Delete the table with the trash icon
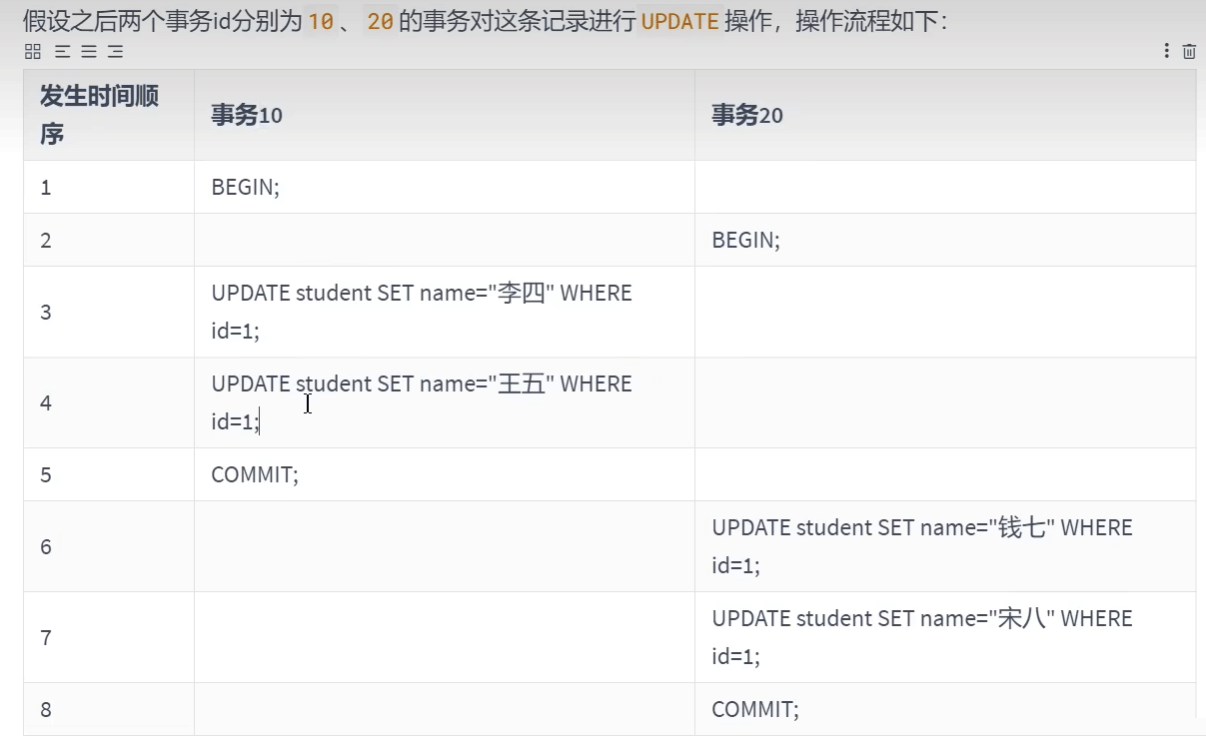This screenshot has height=747, width=1206. [1189, 52]
